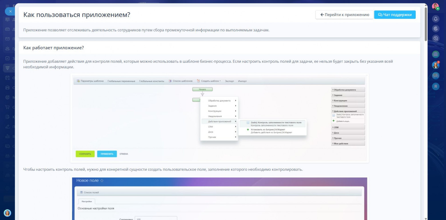This screenshot has height=220, width=446.
Task: Click chat bubble with arrows icon
Action: [x=436, y=38]
